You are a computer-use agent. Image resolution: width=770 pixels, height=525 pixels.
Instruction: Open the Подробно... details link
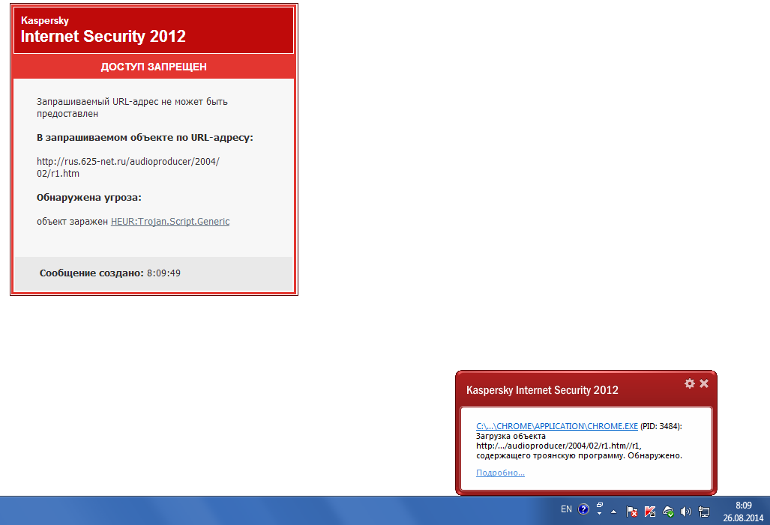500,473
